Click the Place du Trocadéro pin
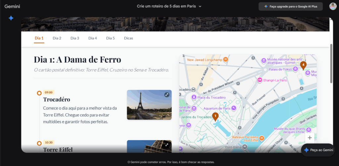 pyautogui.click(x=194, y=97)
